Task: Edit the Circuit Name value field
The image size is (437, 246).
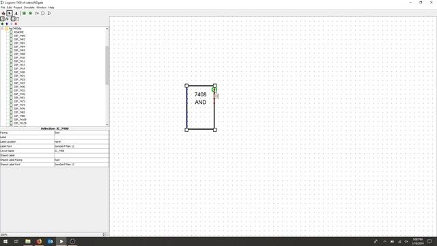Action: pos(81,151)
